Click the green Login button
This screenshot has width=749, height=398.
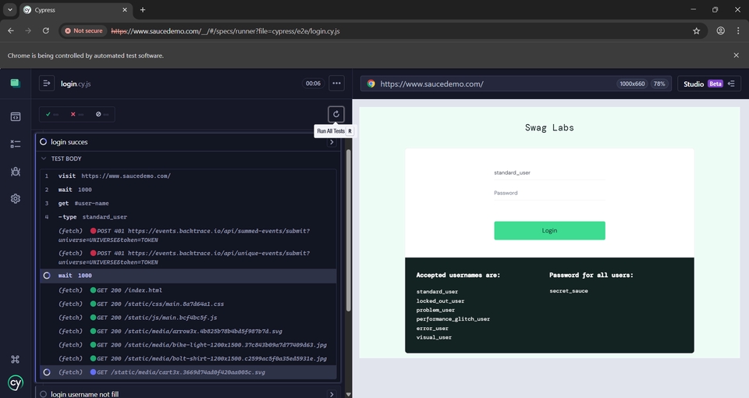(x=549, y=230)
